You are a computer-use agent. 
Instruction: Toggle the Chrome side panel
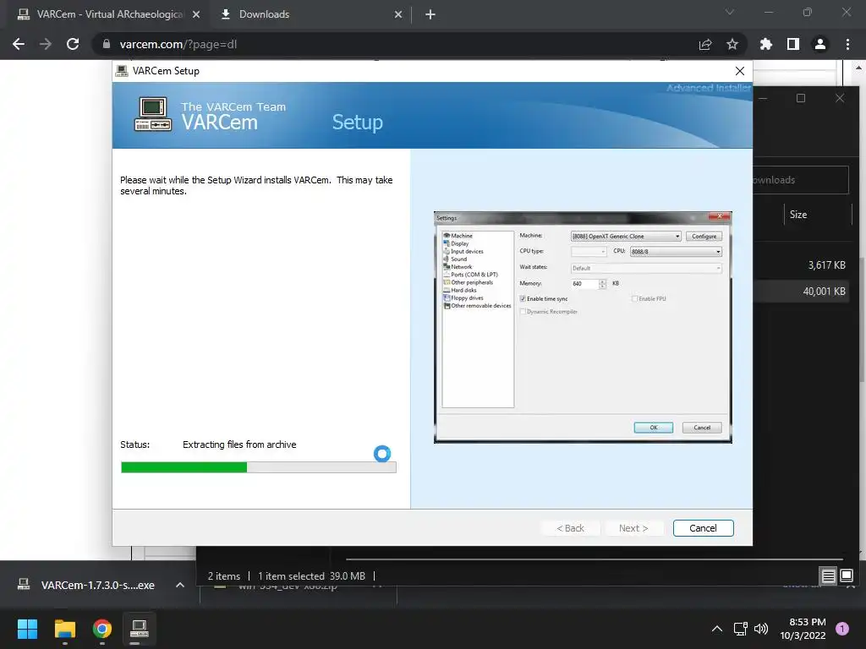(793, 44)
